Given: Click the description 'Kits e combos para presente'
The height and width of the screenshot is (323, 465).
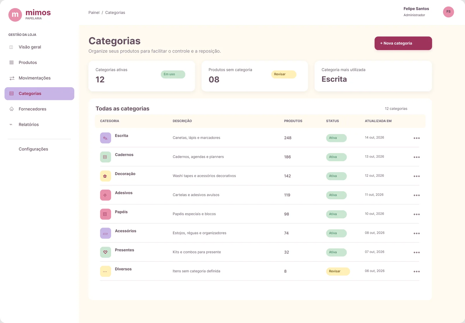Looking at the screenshot, I should 197,252.
